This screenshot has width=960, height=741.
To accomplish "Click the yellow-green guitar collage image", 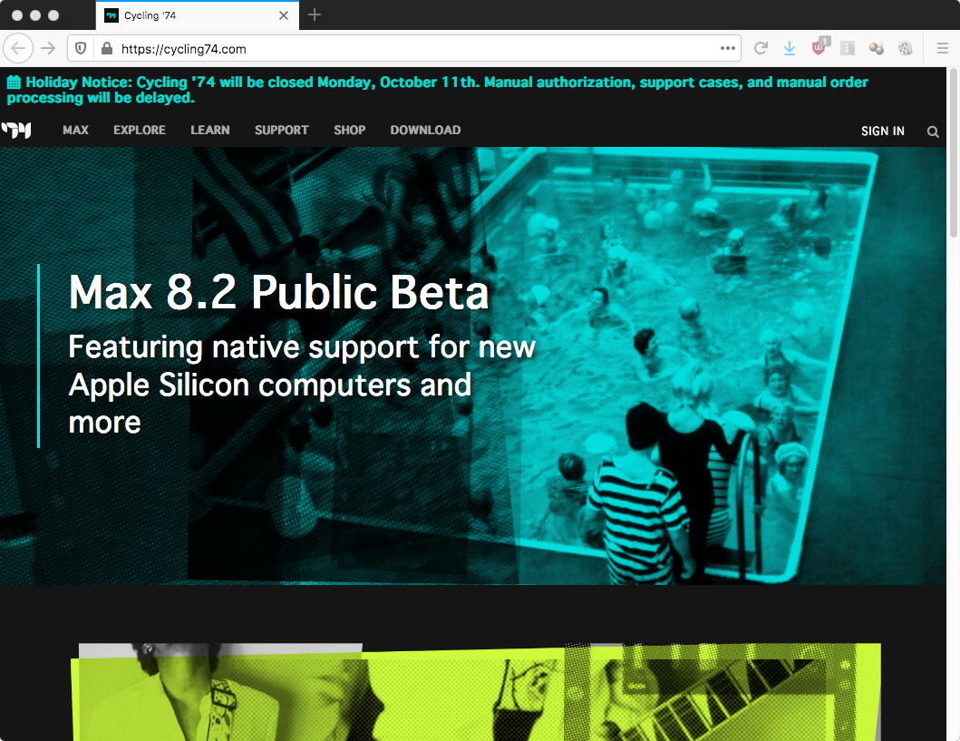I will pyautogui.click(x=476, y=692).
